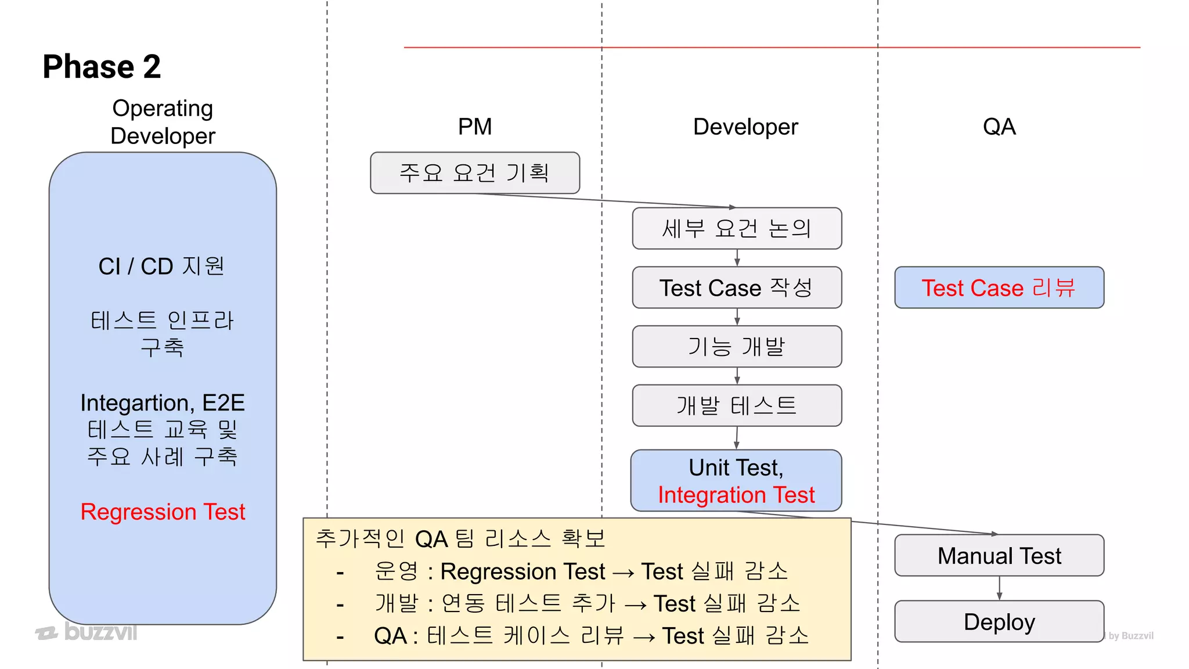1189x669 pixels.
Task: Select the 'Manual Test' box
Action: coord(999,555)
